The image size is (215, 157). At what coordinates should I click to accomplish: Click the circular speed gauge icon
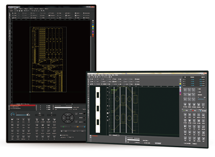click(13, 114)
